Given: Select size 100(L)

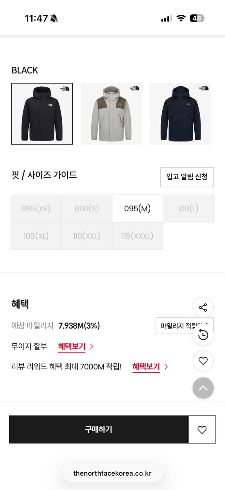Looking at the screenshot, I should coord(188,208).
